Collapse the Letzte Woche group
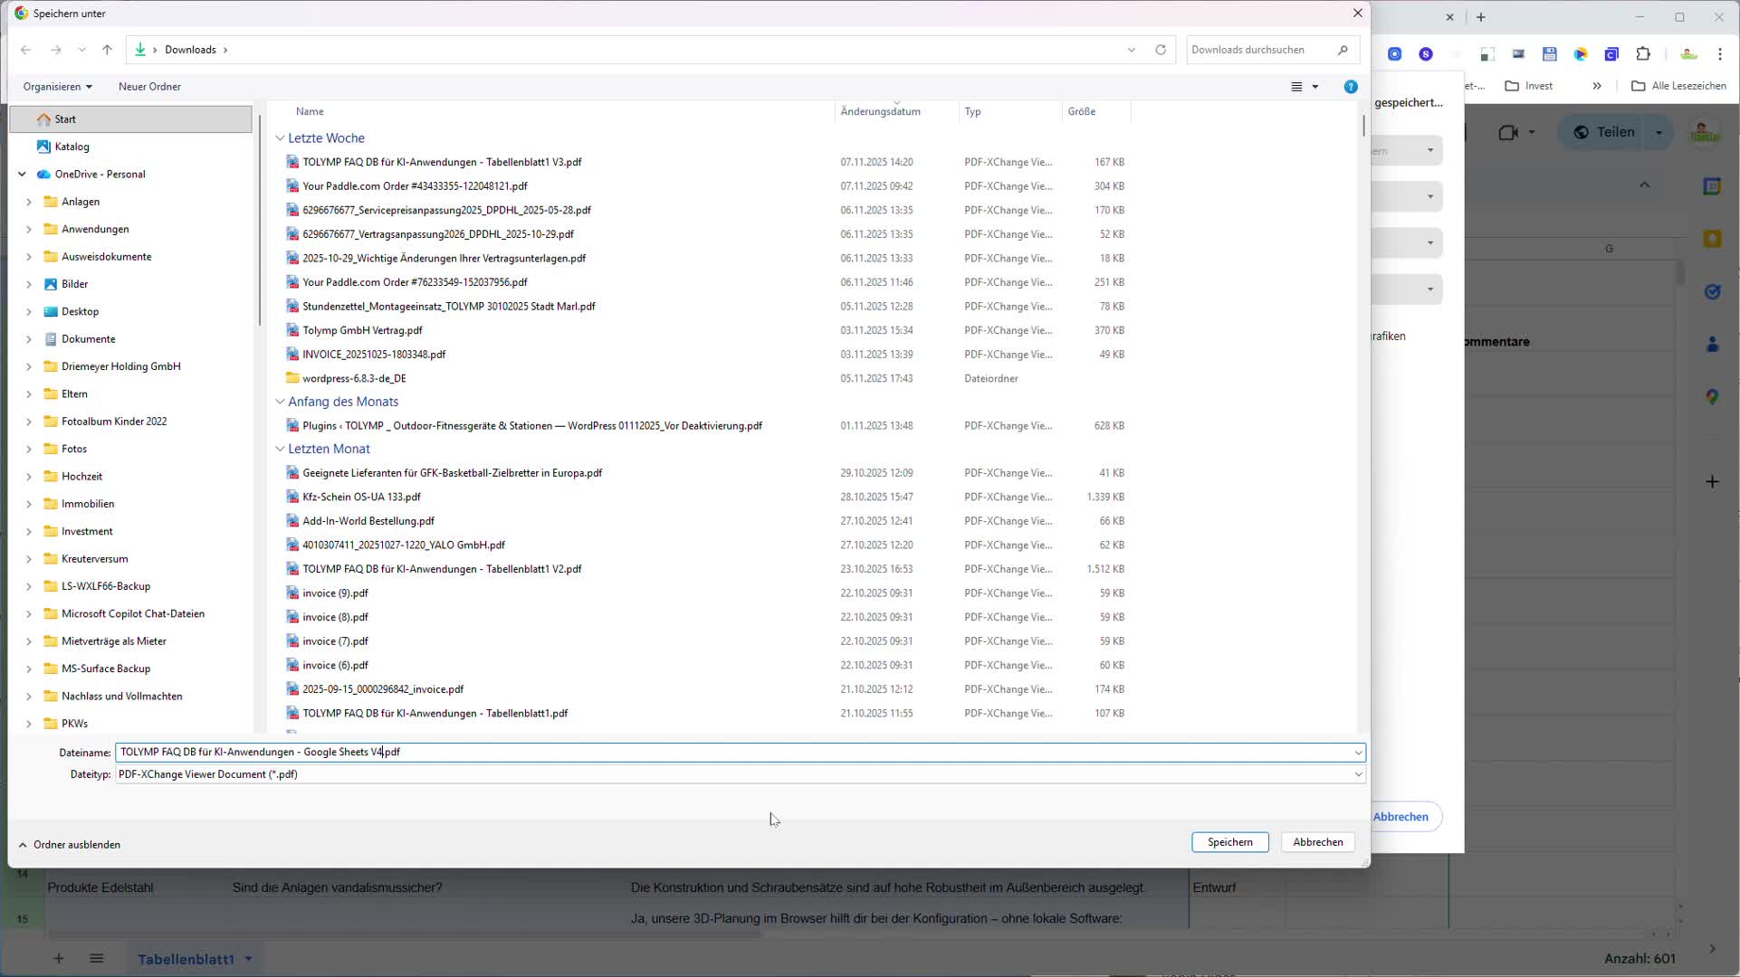Screen dimensions: 1740x977 (x=280, y=138)
